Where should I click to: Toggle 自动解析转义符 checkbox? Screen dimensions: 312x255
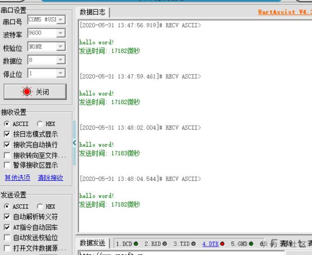tap(7, 217)
